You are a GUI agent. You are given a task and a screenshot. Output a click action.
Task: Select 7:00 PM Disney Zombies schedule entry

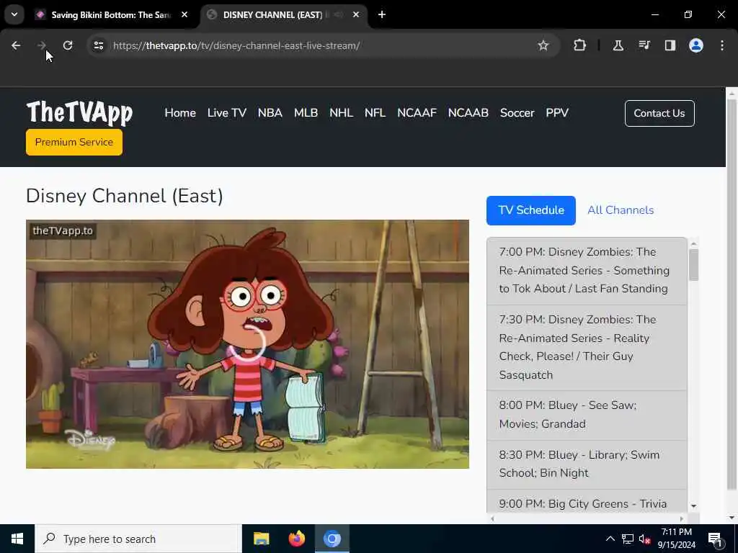[x=587, y=271]
